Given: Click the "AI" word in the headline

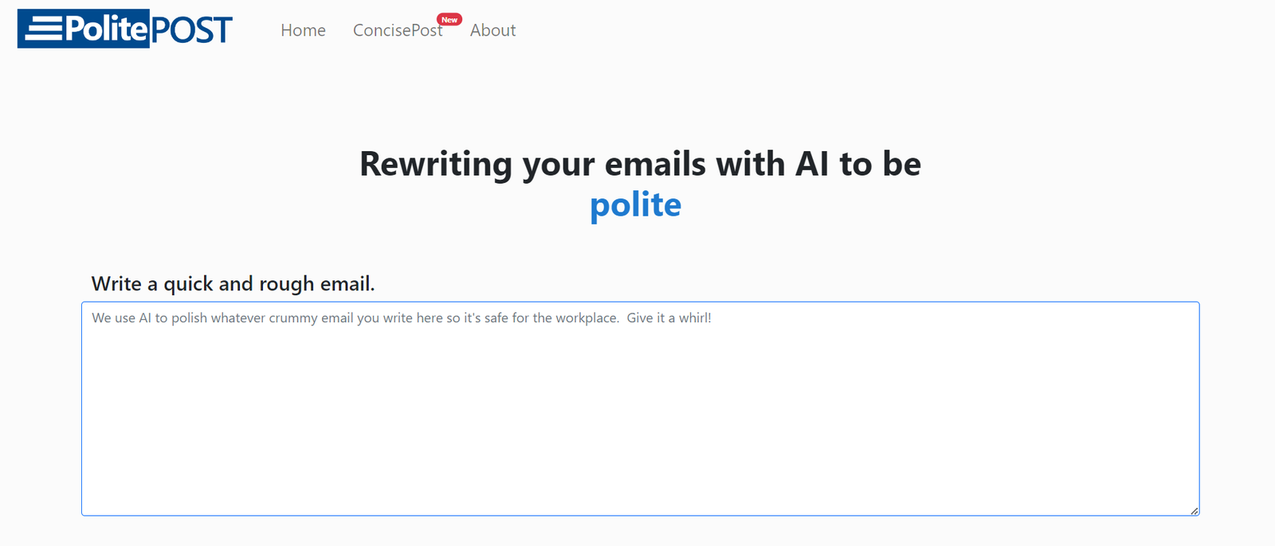Looking at the screenshot, I should [812, 164].
